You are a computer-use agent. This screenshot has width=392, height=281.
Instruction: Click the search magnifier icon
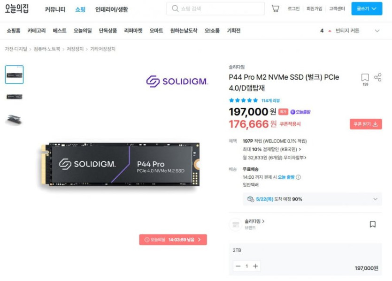click(x=175, y=8)
